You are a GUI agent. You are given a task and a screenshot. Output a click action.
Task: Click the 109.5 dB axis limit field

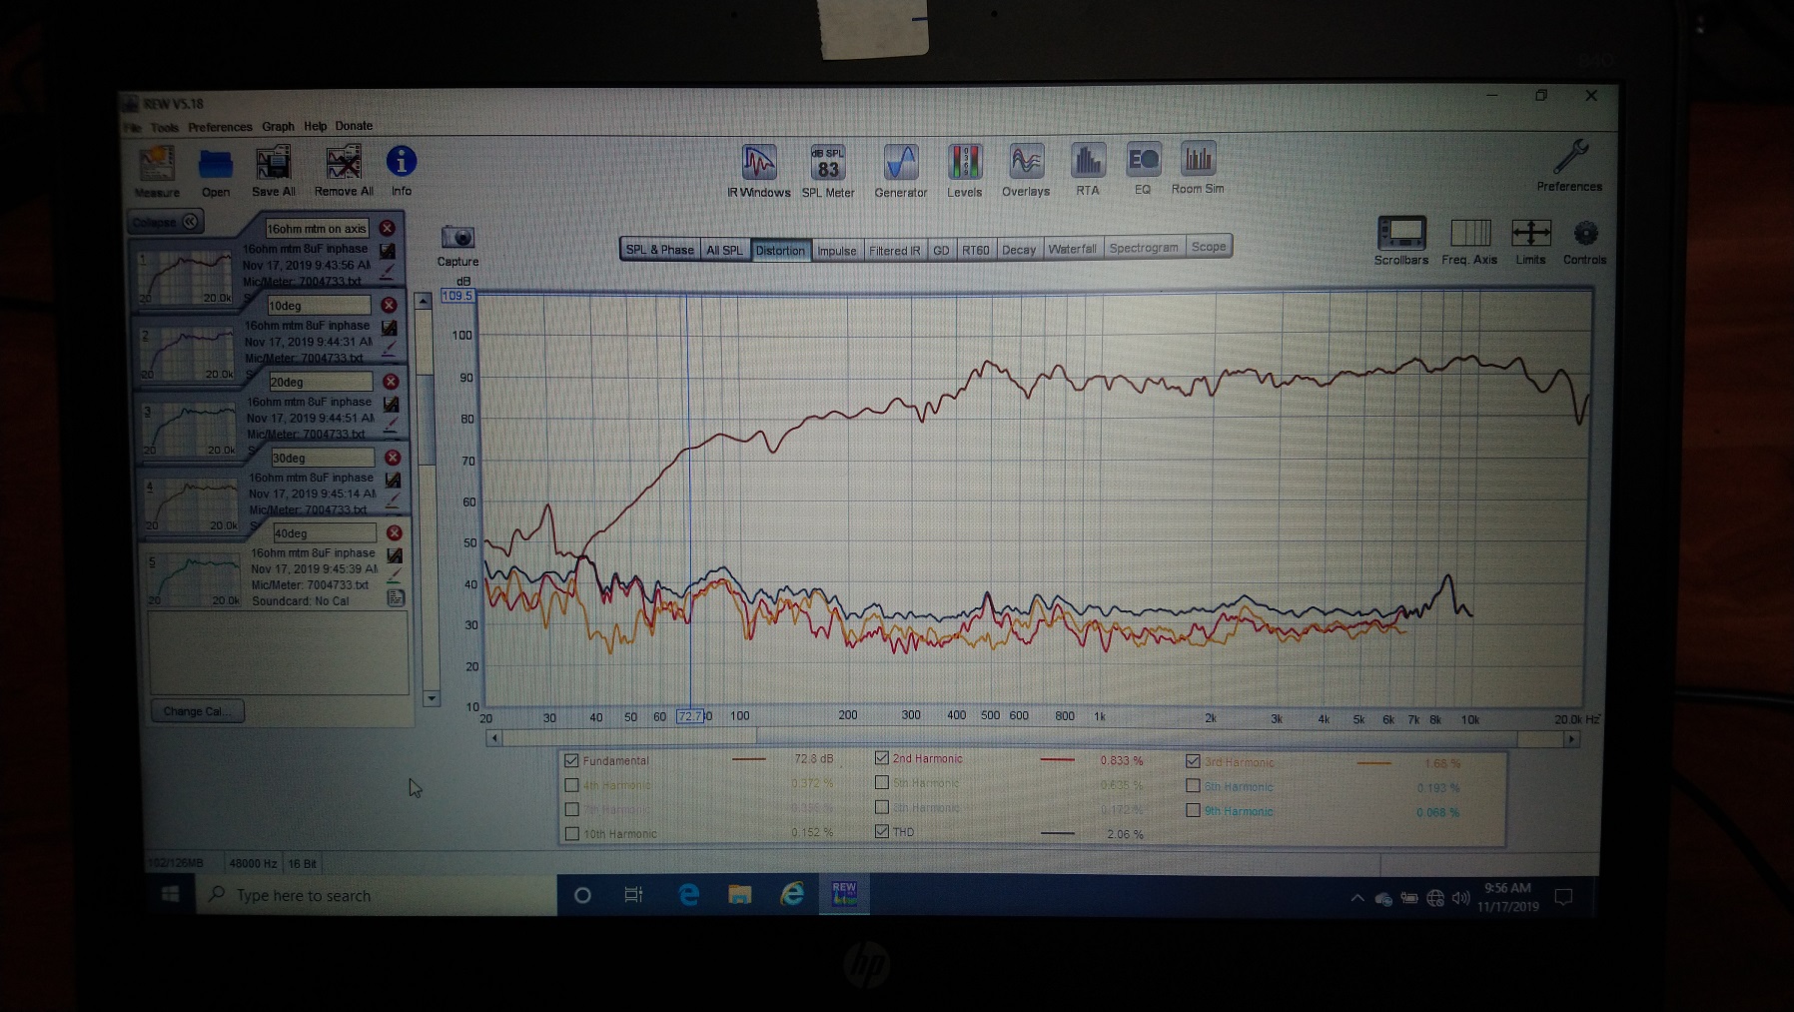tap(457, 296)
